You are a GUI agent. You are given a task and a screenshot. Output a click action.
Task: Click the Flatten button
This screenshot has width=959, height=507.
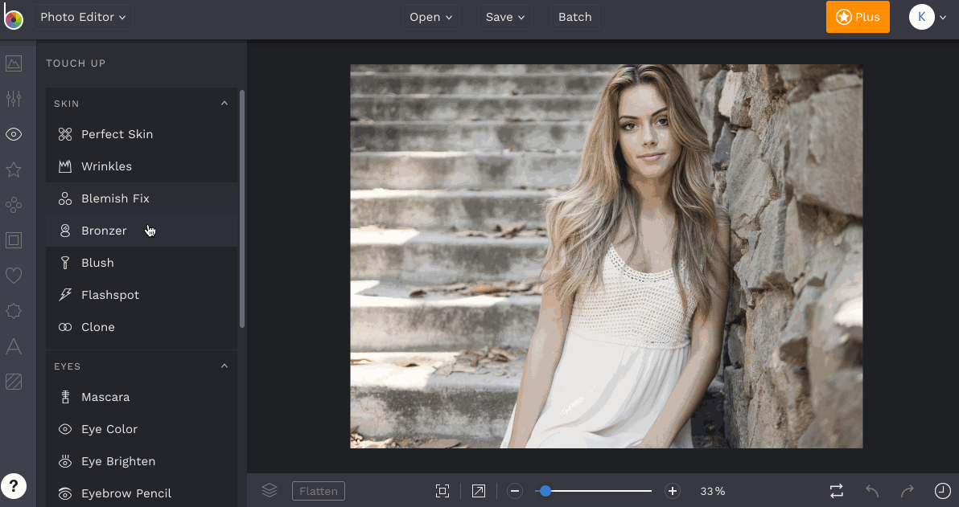[319, 491]
